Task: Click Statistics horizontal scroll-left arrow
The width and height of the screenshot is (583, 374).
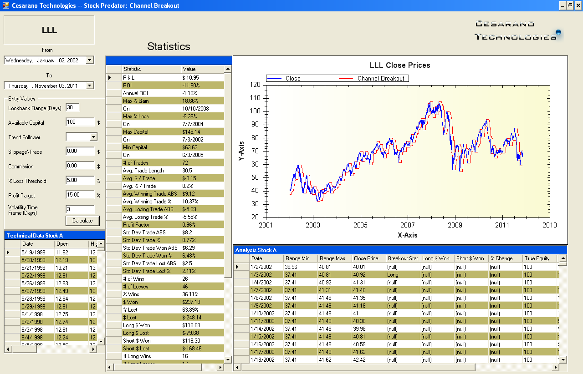Action: tap(109, 367)
